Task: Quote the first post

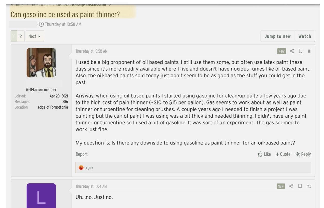Action: [283, 154]
